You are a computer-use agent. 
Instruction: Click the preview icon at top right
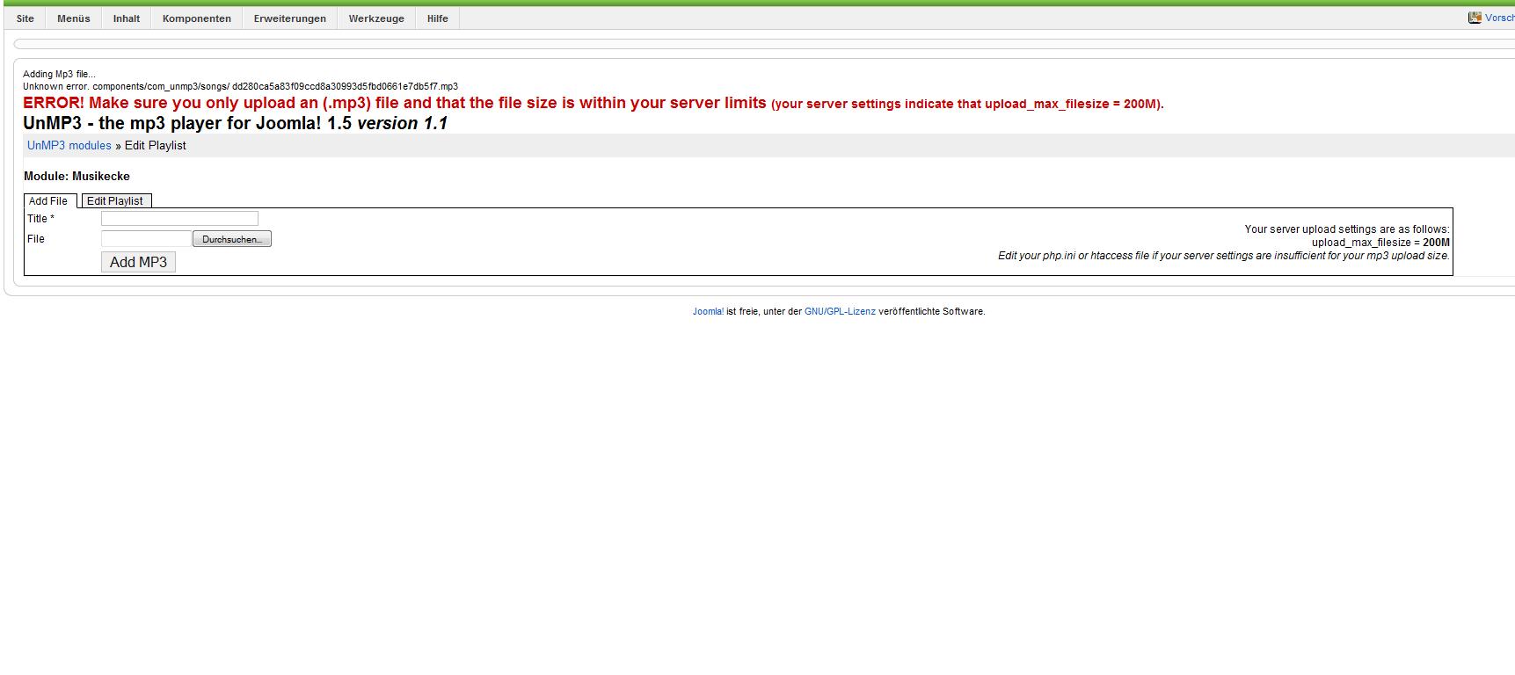point(1475,18)
